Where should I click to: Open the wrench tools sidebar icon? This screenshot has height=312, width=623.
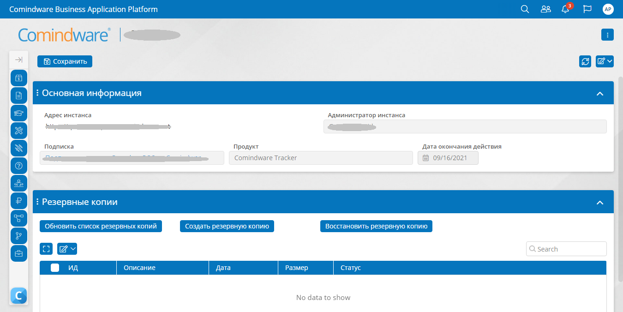[x=19, y=131]
